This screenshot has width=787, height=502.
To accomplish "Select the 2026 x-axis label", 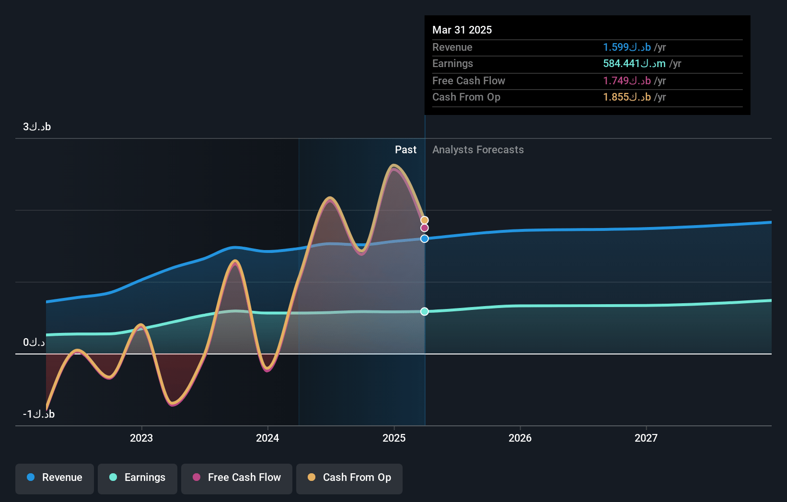I will coord(520,438).
